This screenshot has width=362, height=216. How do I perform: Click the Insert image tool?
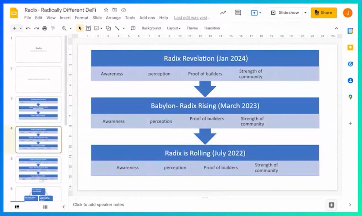97,28
